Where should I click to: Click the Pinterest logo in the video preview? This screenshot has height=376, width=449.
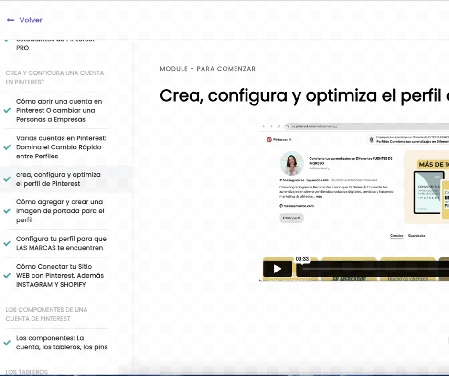coord(269,140)
